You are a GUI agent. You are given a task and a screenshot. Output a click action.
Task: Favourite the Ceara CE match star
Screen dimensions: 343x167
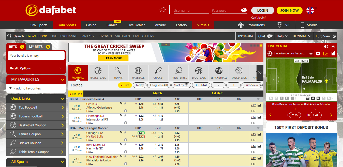click(x=125, y=104)
